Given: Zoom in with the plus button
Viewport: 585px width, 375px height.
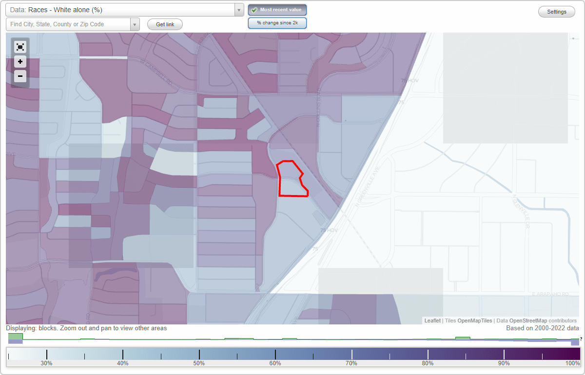Looking at the screenshot, I should tap(20, 62).
